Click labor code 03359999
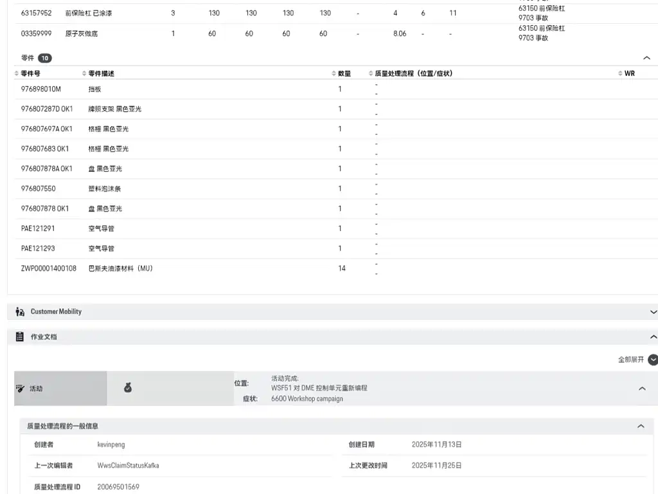658x494 pixels. (x=36, y=33)
